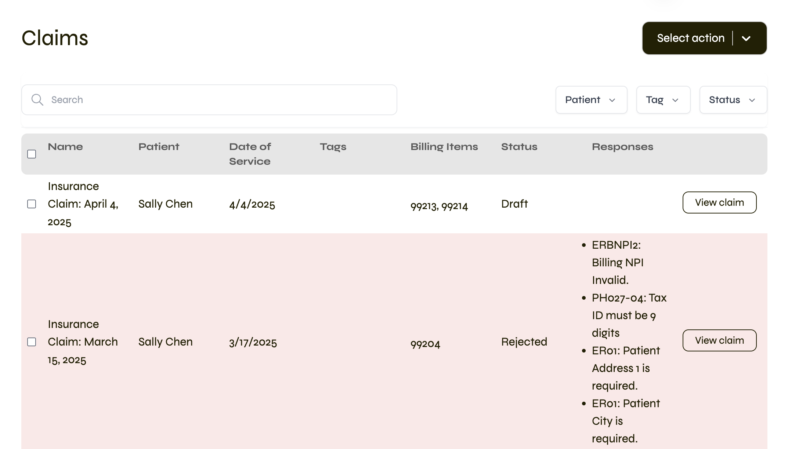Check the box for the March 15, 2025 claim
Image resolution: width=788 pixels, height=449 pixels.
(x=32, y=342)
